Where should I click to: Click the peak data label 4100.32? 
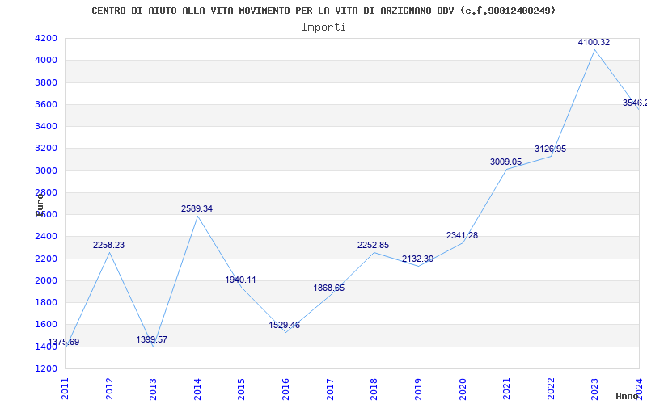594,42
